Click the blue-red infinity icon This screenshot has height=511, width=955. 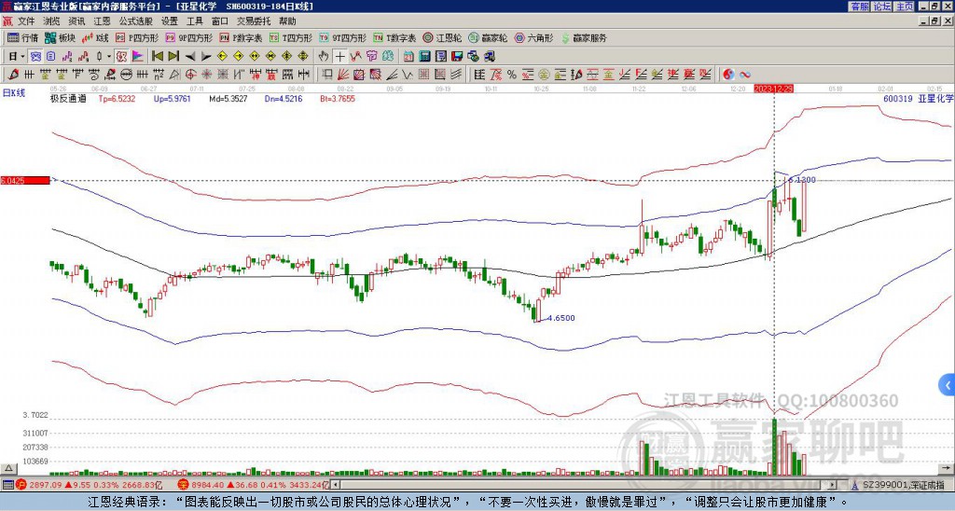click(745, 75)
